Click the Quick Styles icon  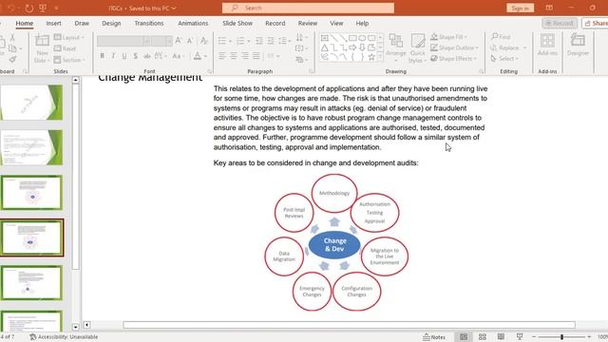click(x=418, y=41)
